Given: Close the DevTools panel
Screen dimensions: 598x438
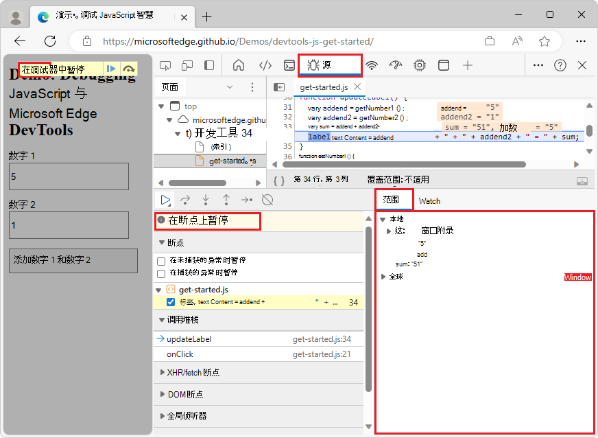Looking at the screenshot, I should tap(582, 65).
